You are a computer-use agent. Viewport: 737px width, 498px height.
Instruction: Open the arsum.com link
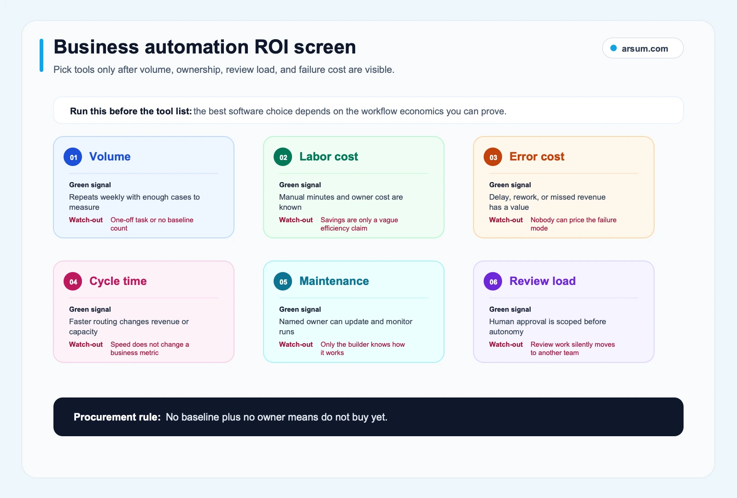pos(643,48)
